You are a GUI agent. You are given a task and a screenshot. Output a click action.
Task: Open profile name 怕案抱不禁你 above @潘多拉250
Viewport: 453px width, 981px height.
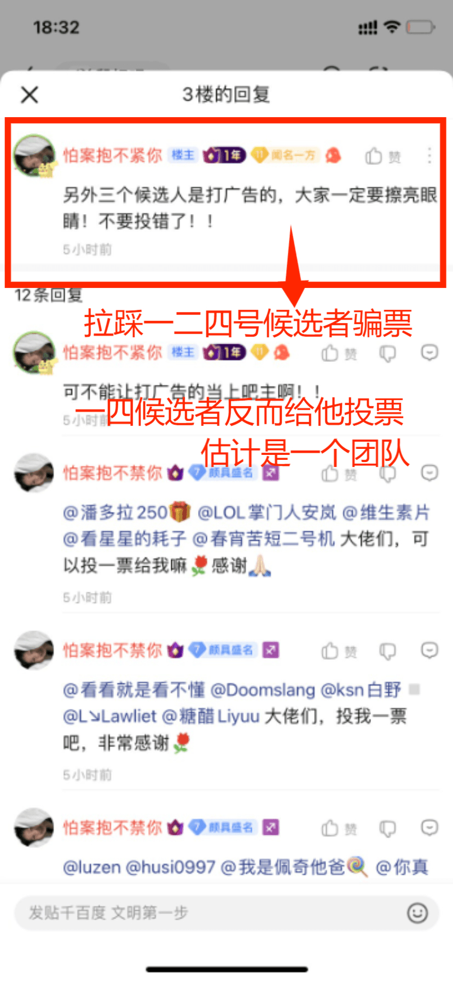coord(112,472)
